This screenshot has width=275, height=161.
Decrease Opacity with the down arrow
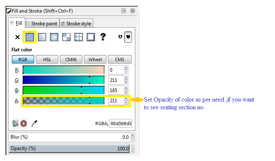click(x=133, y=151)
